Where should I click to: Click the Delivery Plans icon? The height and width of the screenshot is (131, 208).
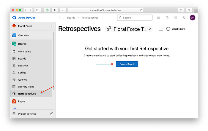(x=14, y=87)
